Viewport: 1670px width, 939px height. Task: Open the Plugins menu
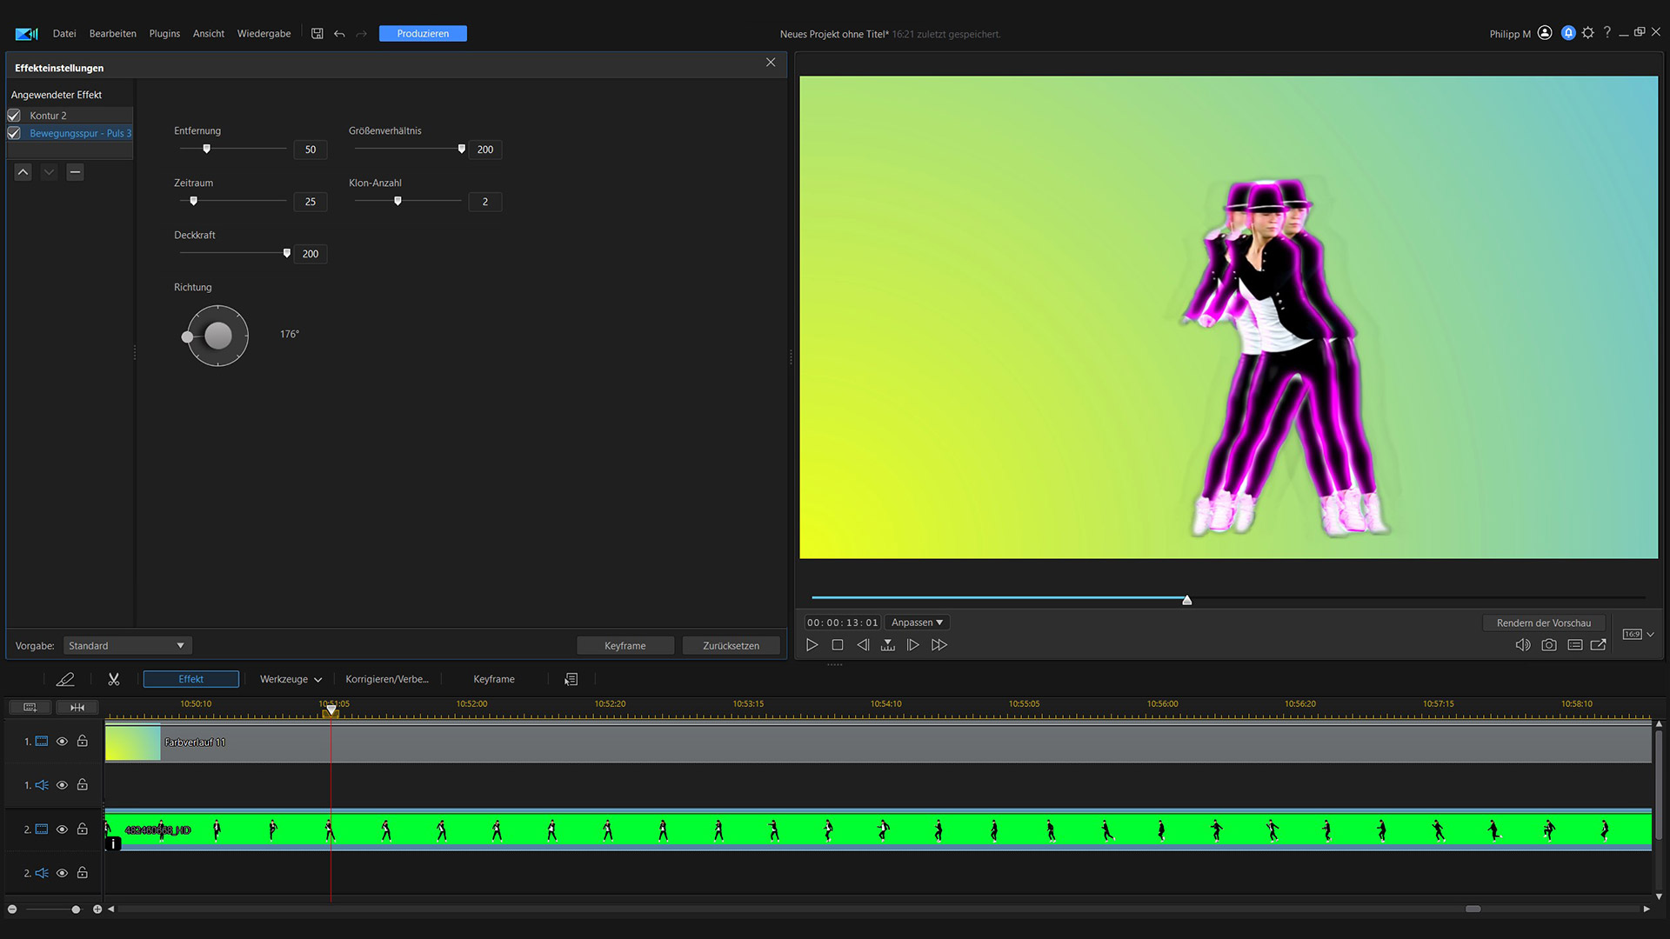[x=164, y=34]
